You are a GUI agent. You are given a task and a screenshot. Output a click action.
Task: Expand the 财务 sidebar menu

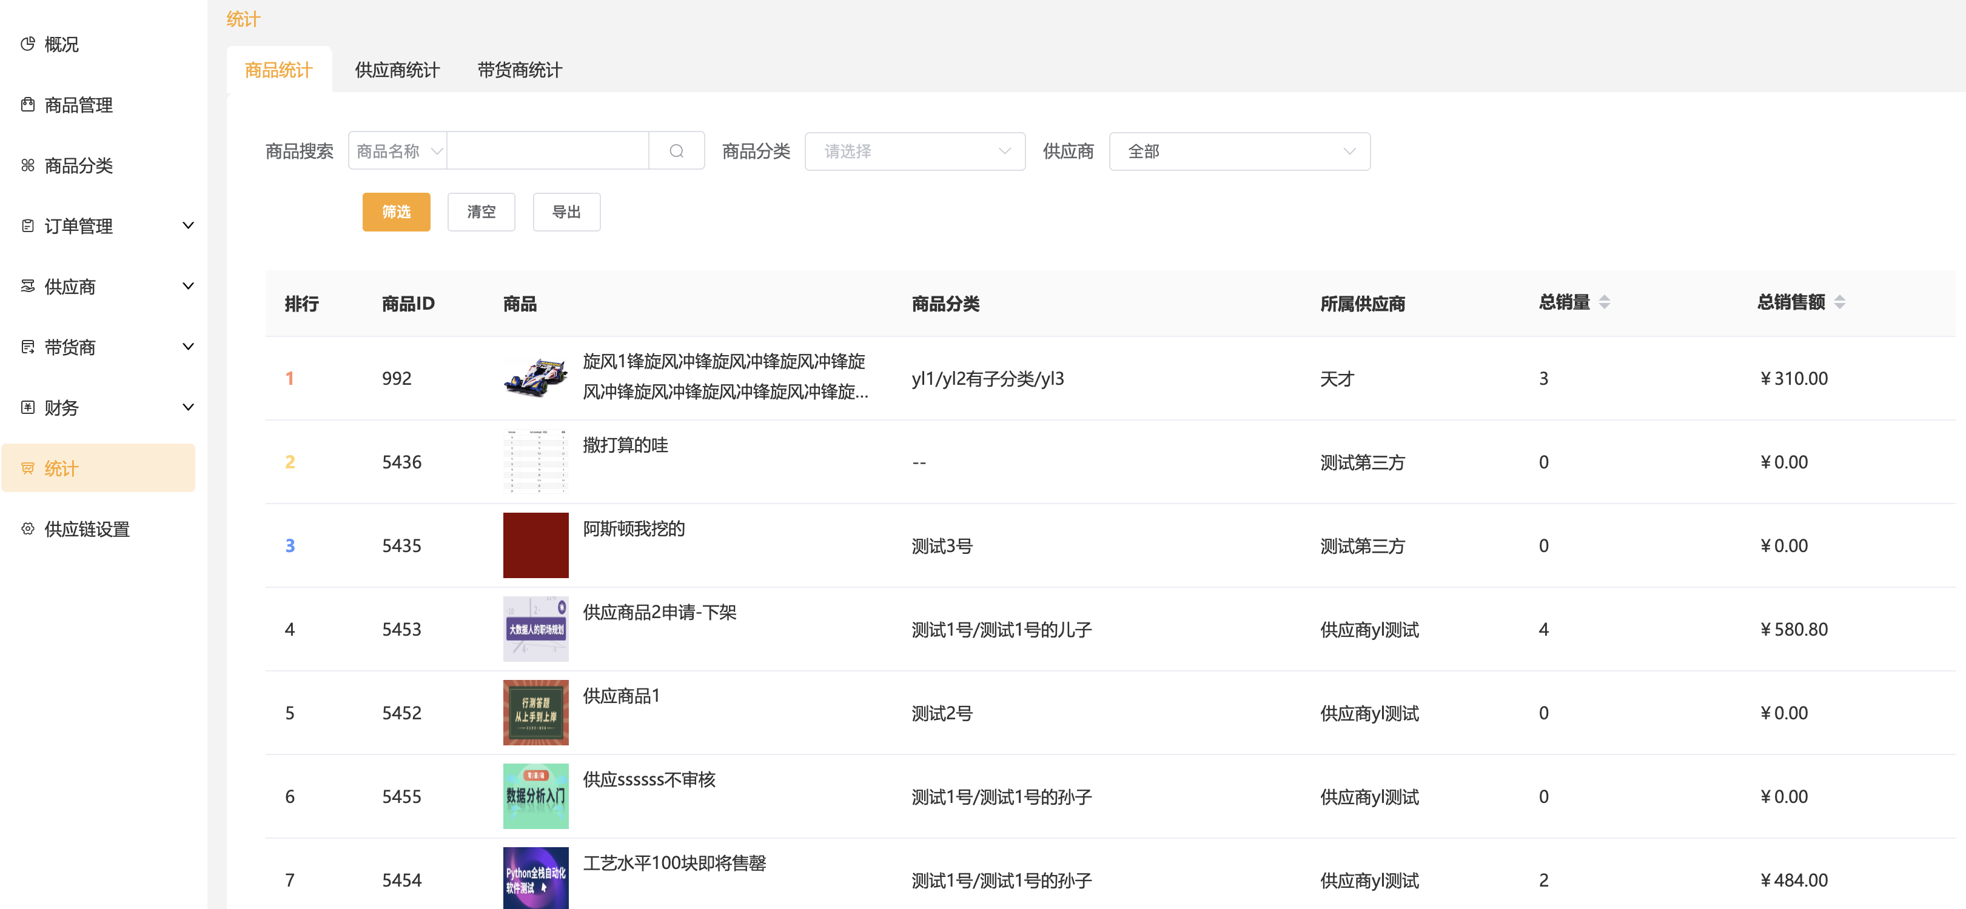tap(188, 407)
